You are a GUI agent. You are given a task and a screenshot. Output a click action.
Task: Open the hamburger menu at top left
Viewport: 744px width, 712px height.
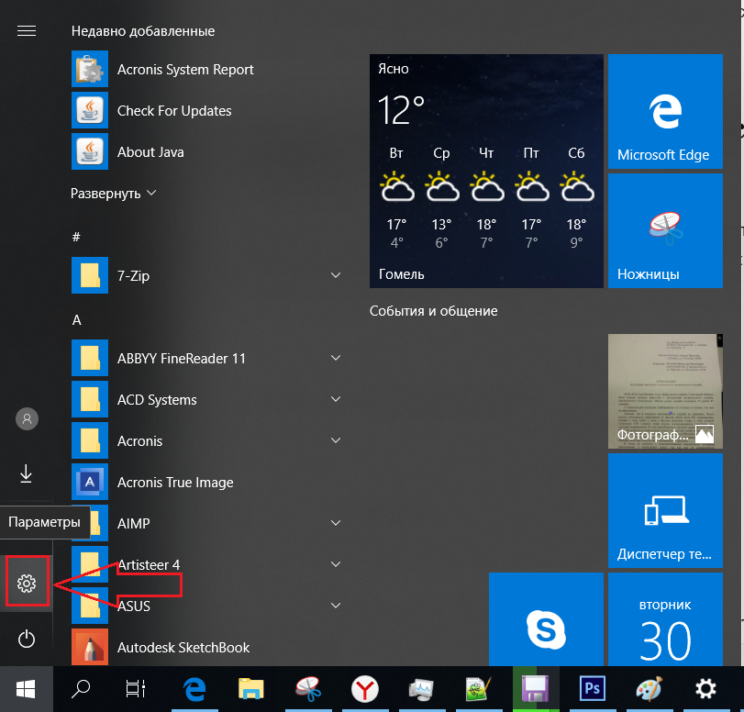[27, 31]
